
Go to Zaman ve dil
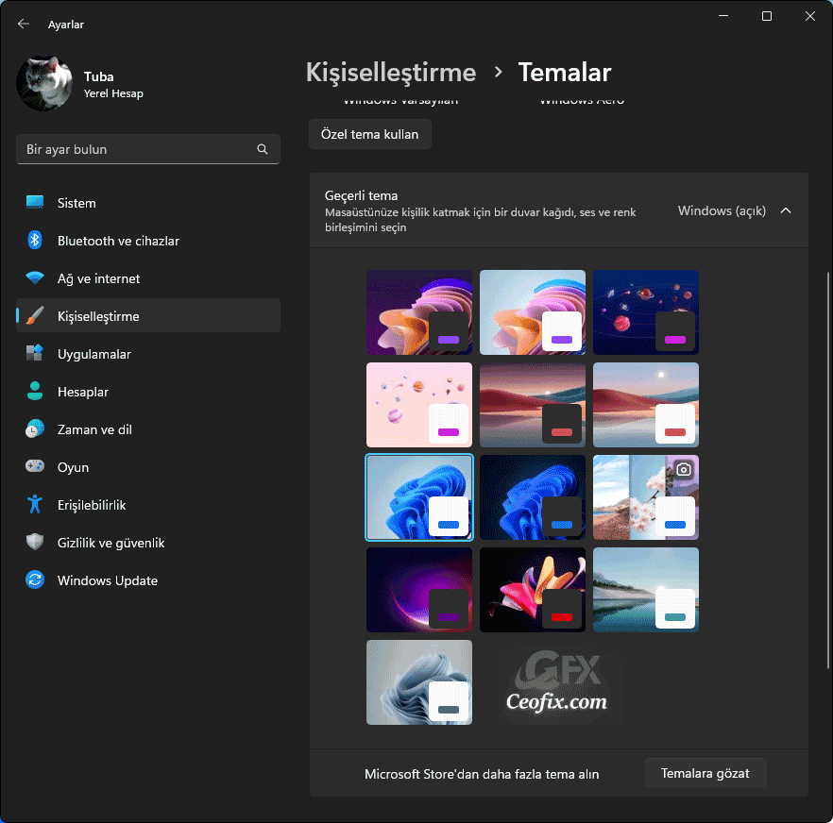click(x=148, y=429)
